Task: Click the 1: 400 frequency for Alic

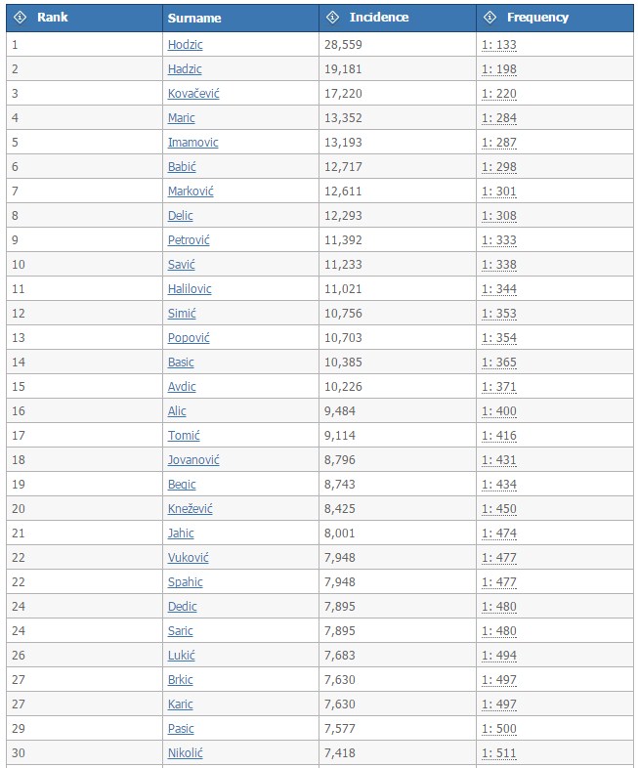Action: [x=499, y=411]
